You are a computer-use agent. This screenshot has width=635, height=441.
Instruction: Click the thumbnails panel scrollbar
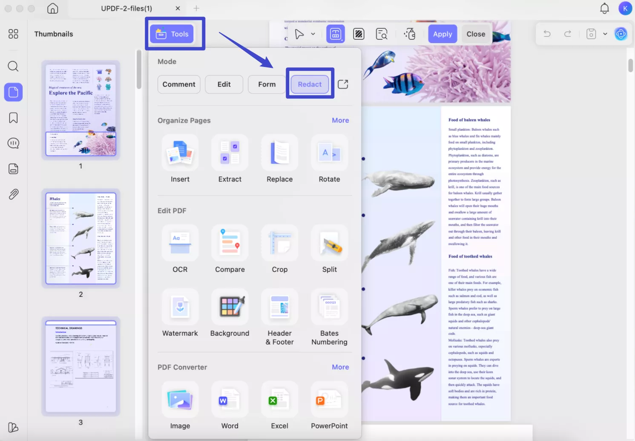[139, 70]
